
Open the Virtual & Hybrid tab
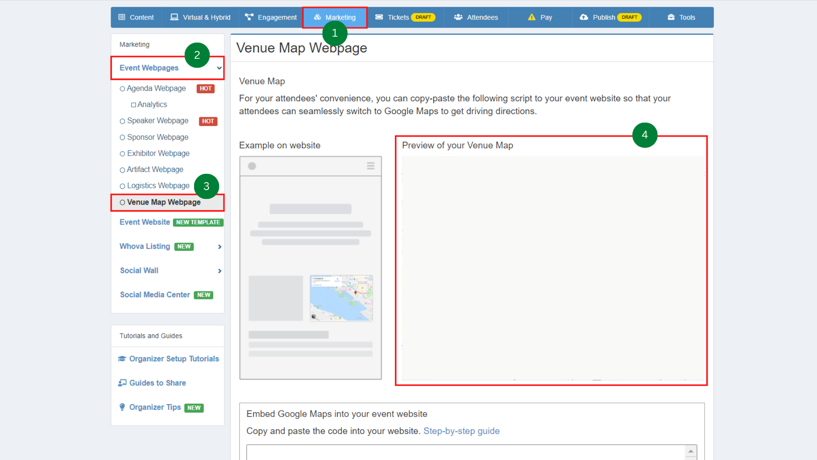tap(200, 17)
